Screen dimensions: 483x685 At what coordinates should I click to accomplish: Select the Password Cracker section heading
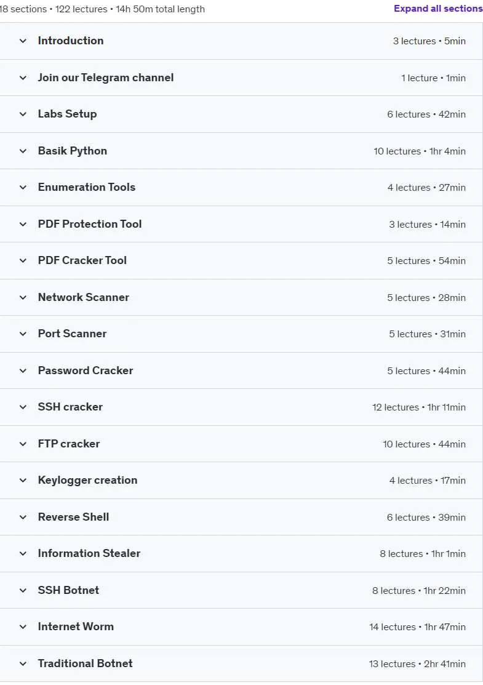point(85,371)
